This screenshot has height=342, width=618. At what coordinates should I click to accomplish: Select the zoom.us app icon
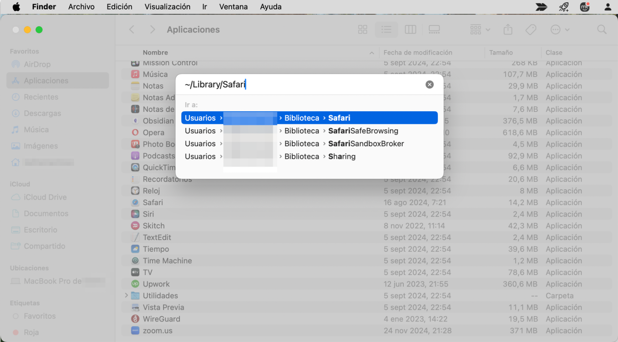point(135,331)
